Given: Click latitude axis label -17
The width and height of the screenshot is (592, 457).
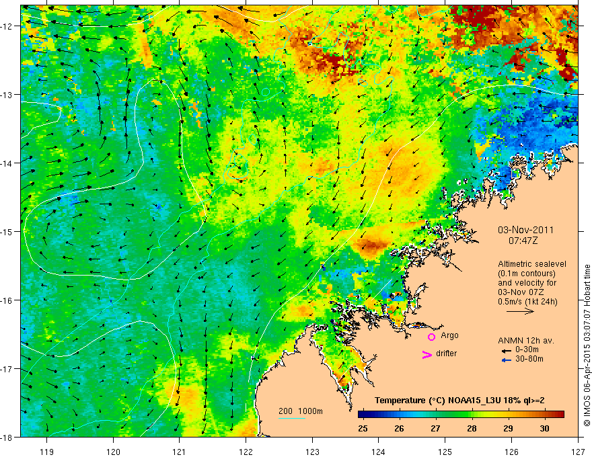Looking at the screenshot, I should 7,369.
